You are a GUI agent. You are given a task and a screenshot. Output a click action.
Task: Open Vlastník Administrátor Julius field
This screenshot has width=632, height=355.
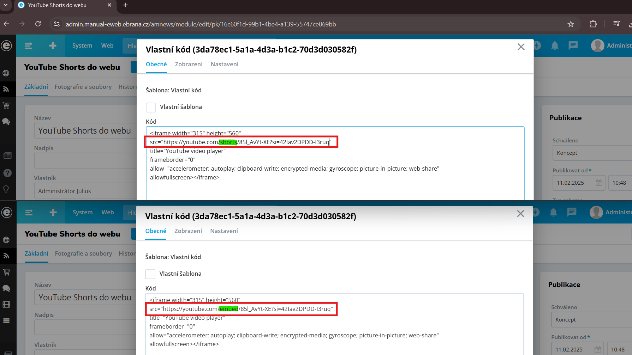coord(86,191)
